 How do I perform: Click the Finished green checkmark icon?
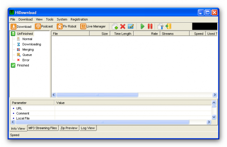13,65
